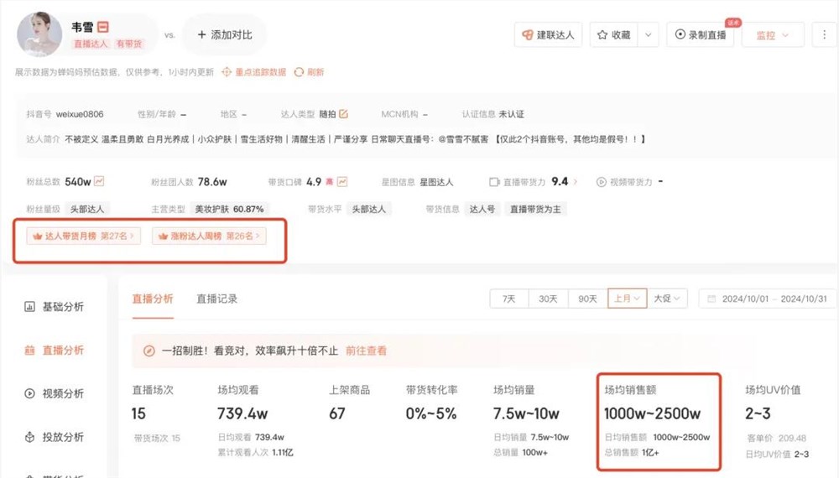This screenshot has height=478, width=839.
Task: Click the 视频分析 play circle icon
Action: (x=29, y=393)
